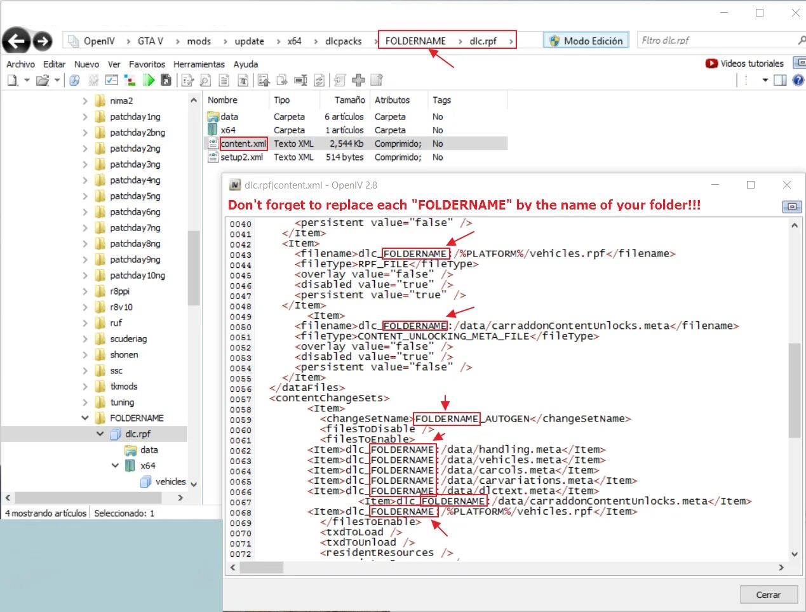Screen dimensions: 806x612
Task: Click the green play toolbar icon
Action: click(x=149, y=80)
